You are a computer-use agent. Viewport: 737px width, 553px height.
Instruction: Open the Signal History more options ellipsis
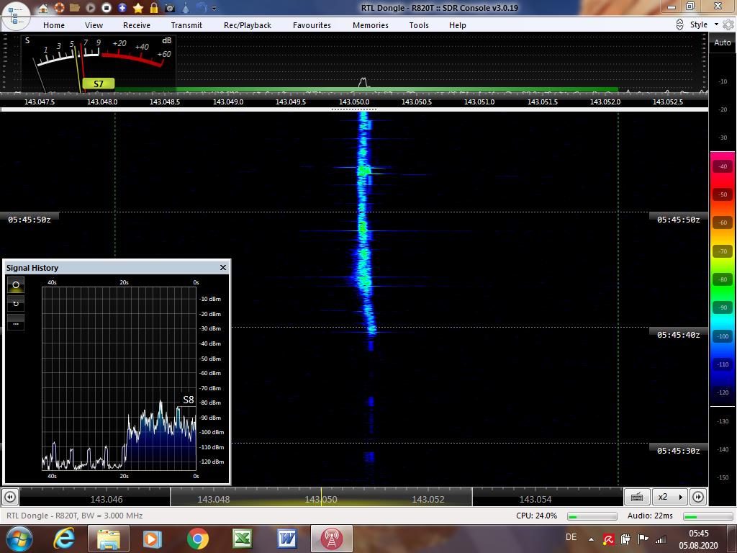[16, 323]
